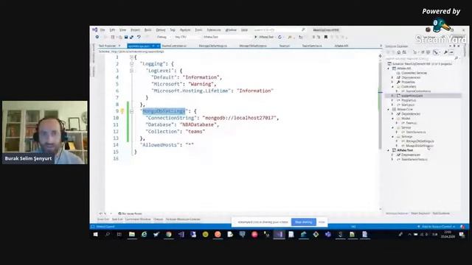472x265 pixels.
Task: Switch to the TeamsController.cs tab
Action: (174, 46)
